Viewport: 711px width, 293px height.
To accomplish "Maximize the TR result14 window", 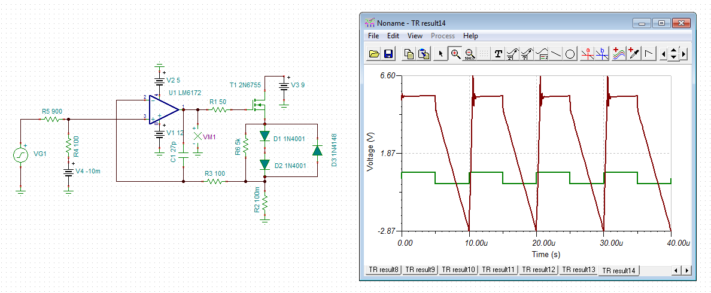I will (x=662, y=23).
